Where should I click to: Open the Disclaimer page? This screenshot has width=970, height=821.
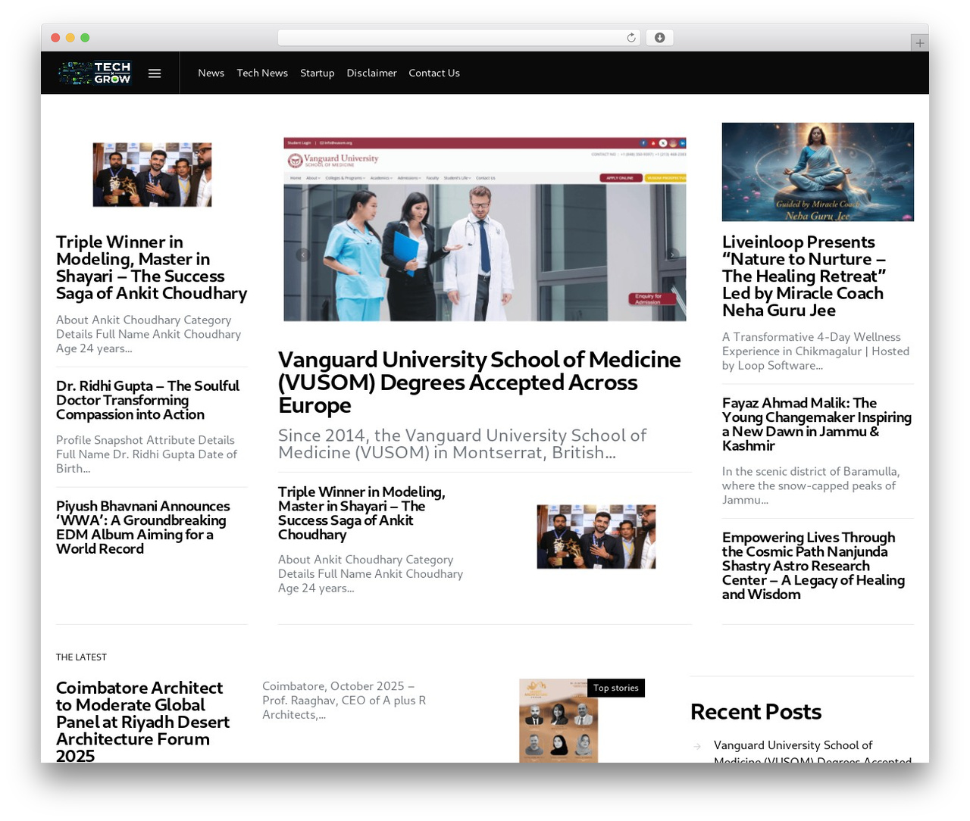(x=371, y=73)
